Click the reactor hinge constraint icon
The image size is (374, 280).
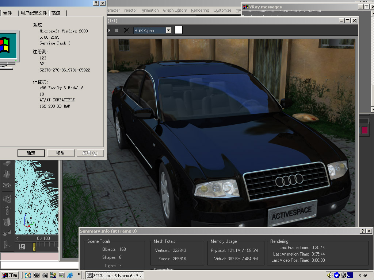tap(7, 222)
